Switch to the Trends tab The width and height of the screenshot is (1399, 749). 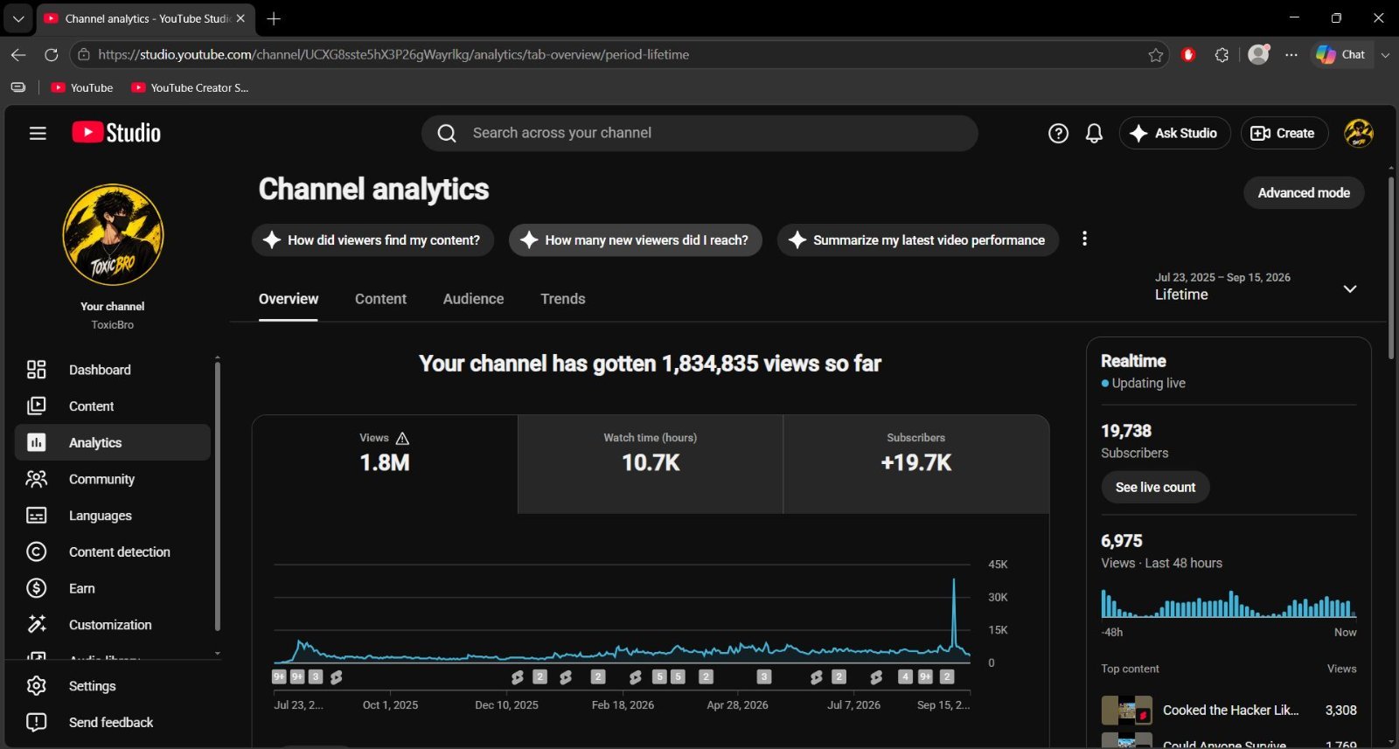pos(563,299)
